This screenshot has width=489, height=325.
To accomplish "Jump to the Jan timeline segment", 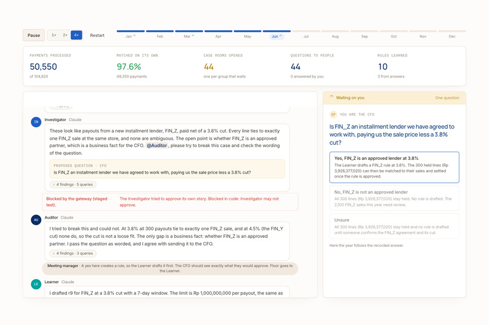I will point(130,34).
